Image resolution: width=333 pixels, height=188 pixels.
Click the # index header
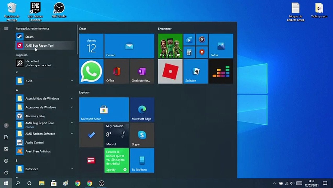17,72
